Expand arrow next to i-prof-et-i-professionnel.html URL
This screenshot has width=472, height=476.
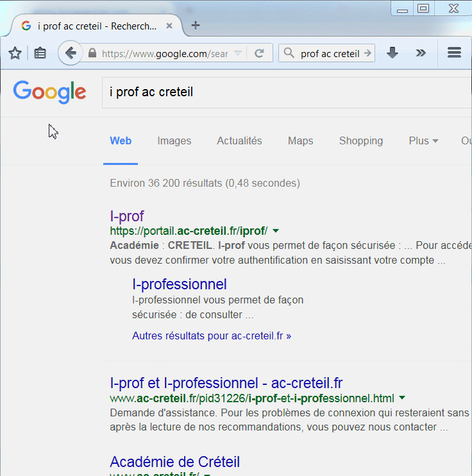point(402,398)
